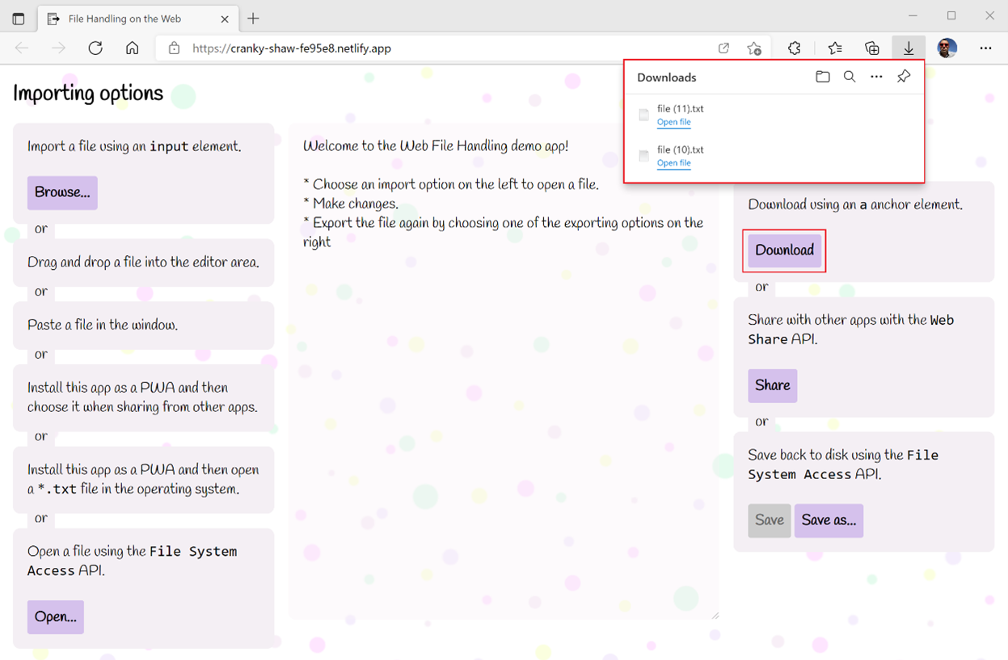The height and width of the screenshot is (660, 1008).
Task: Open the downloads folder icon
Action: [822, 77]
